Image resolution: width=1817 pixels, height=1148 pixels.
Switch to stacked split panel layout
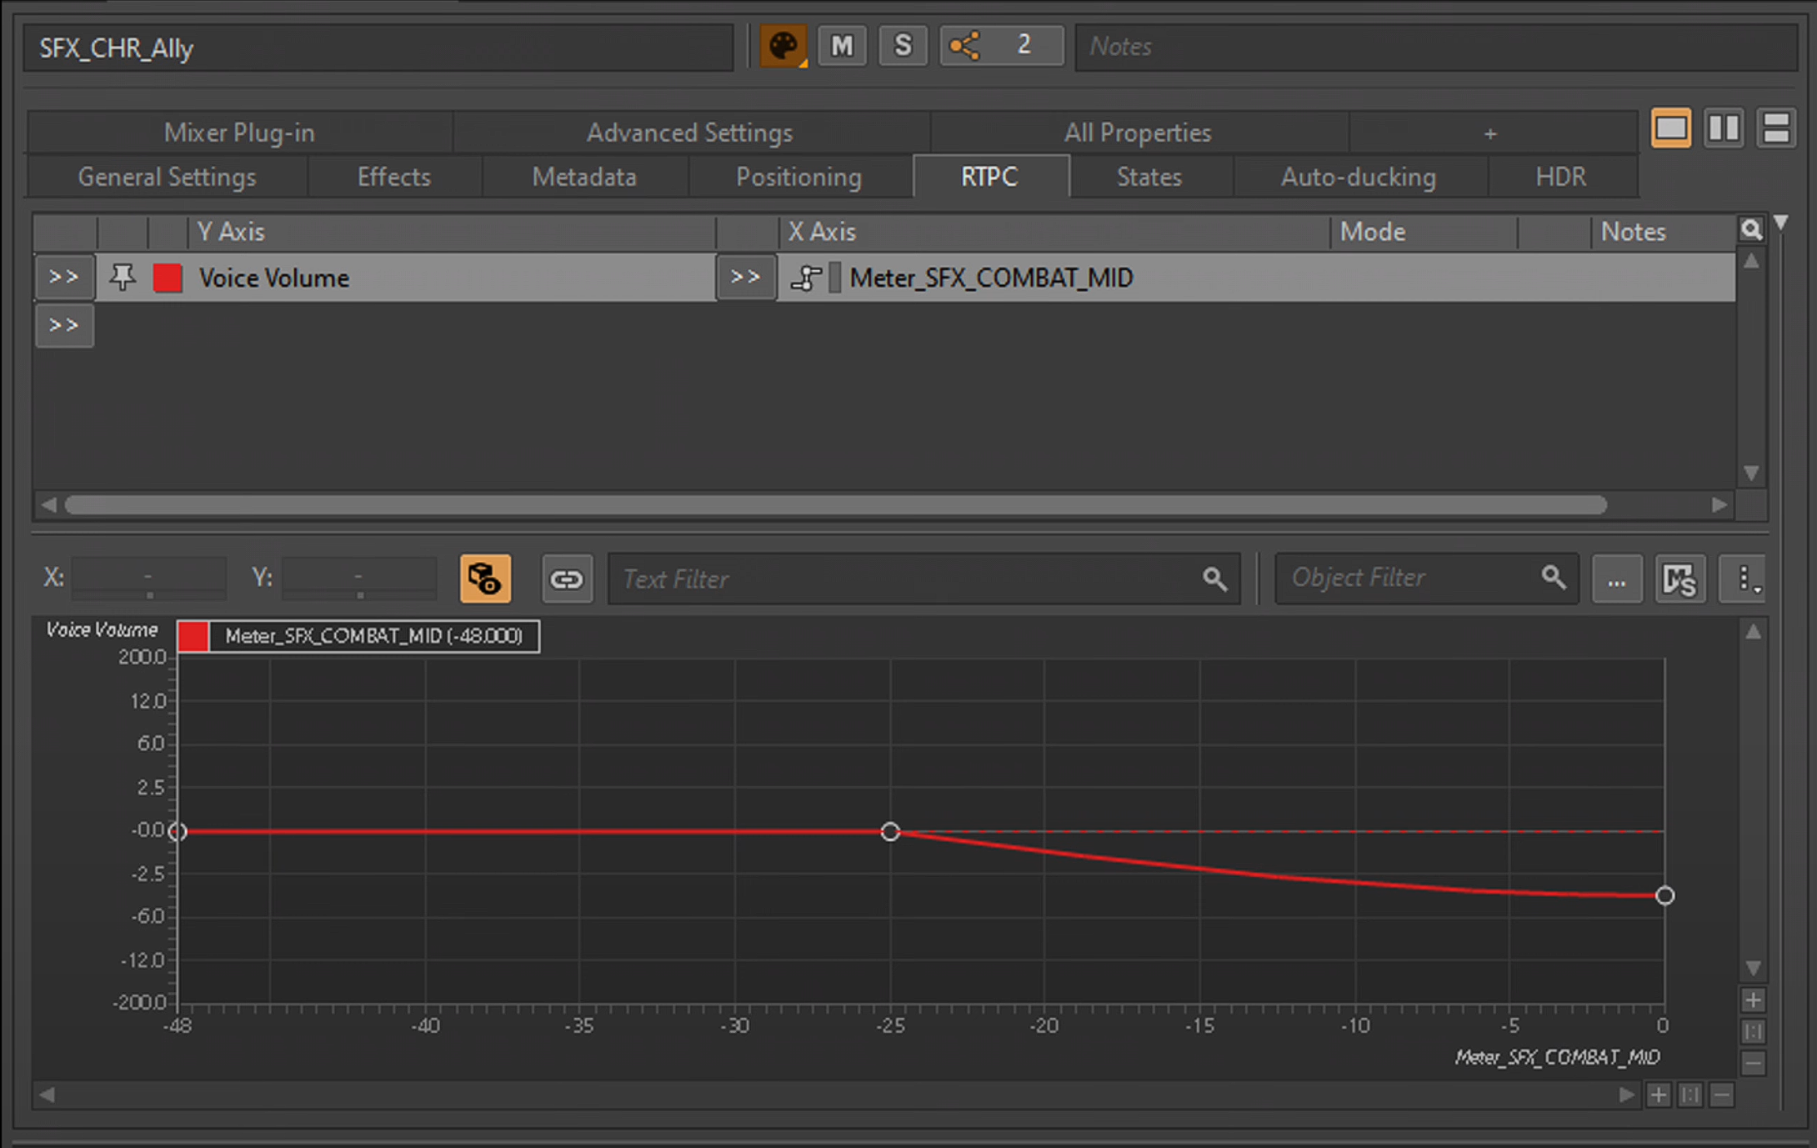tap(1775, 129)
